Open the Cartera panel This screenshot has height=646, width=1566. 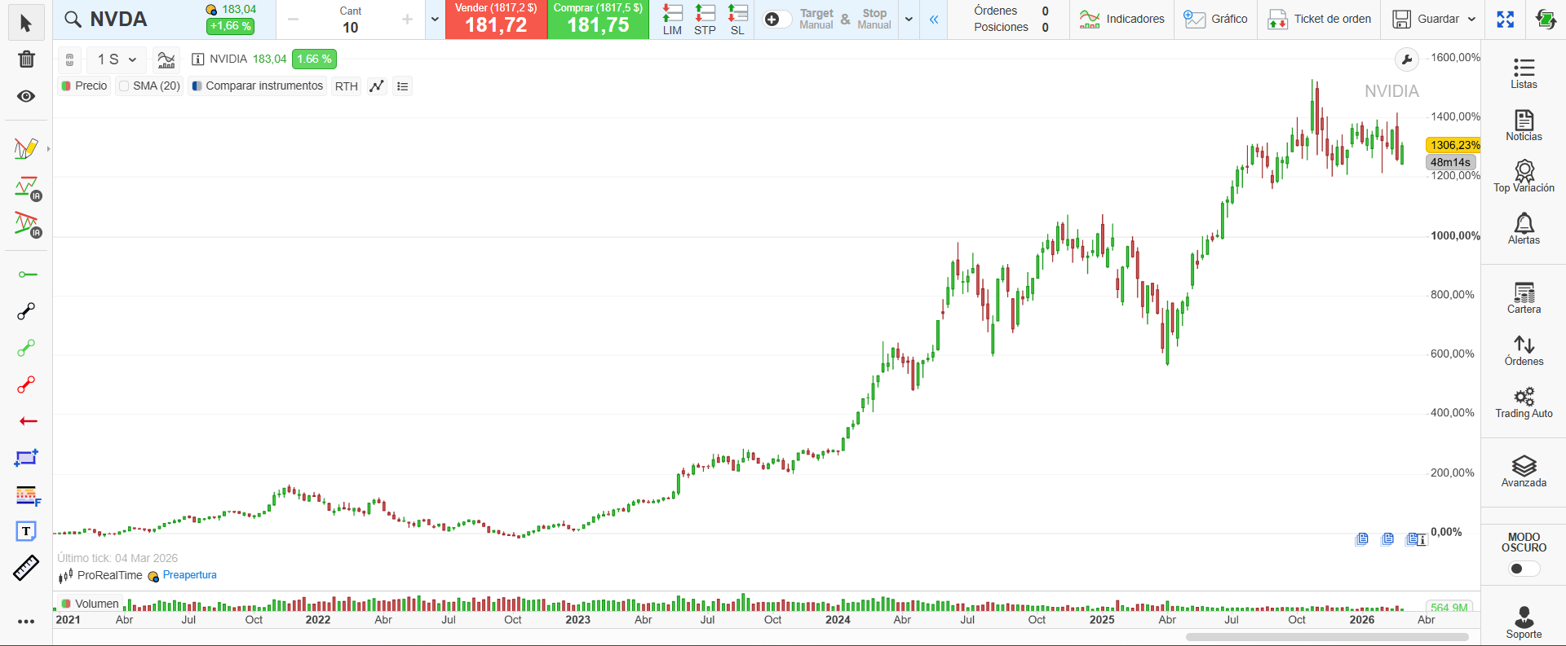[x=1524, y=298]
